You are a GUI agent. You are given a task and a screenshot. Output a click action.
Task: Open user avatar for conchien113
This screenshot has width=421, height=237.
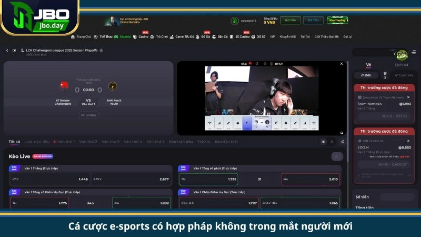[234, 21]
